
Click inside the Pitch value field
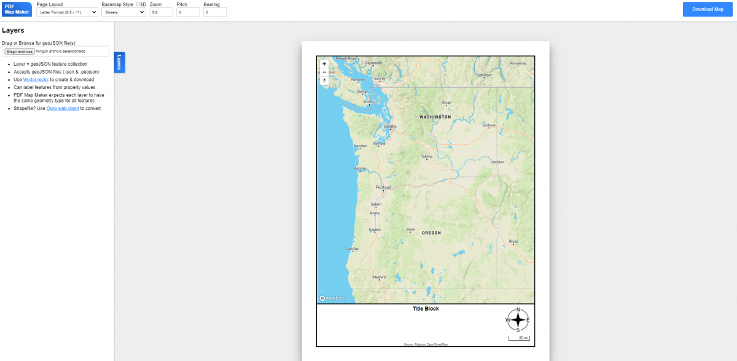188,12
